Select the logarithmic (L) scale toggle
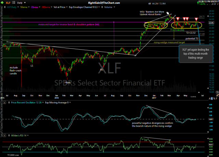The width and height of the screenshot is (219, 157). 212,99
